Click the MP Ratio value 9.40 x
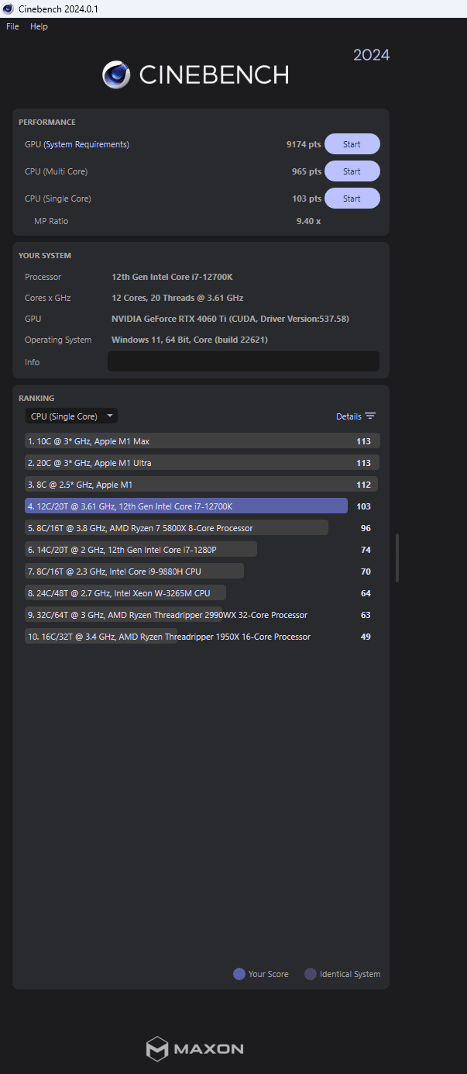Screen dimensions: 467x1074 click(308, 221)
